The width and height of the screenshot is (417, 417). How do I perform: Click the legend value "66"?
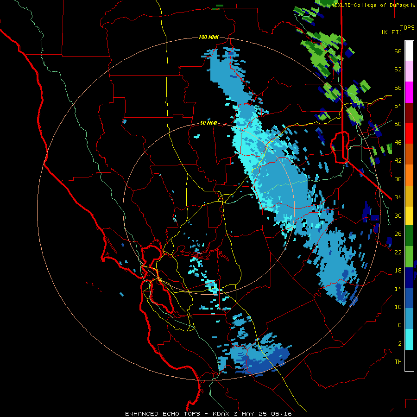tap(398, 51)
